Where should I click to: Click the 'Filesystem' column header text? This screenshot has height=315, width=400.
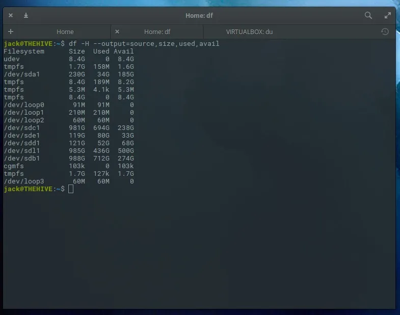pyautogui.click(x=24, y=51)
